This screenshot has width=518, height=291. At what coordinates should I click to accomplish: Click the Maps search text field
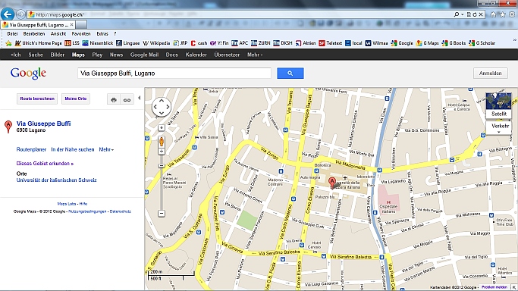(174, 74)
